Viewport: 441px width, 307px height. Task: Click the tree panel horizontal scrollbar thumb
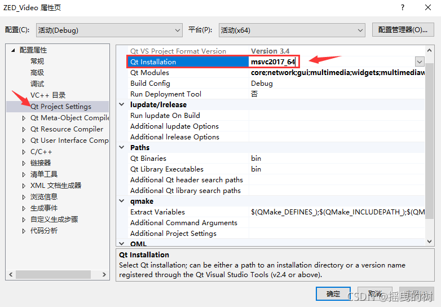click(x=53, y=274)
